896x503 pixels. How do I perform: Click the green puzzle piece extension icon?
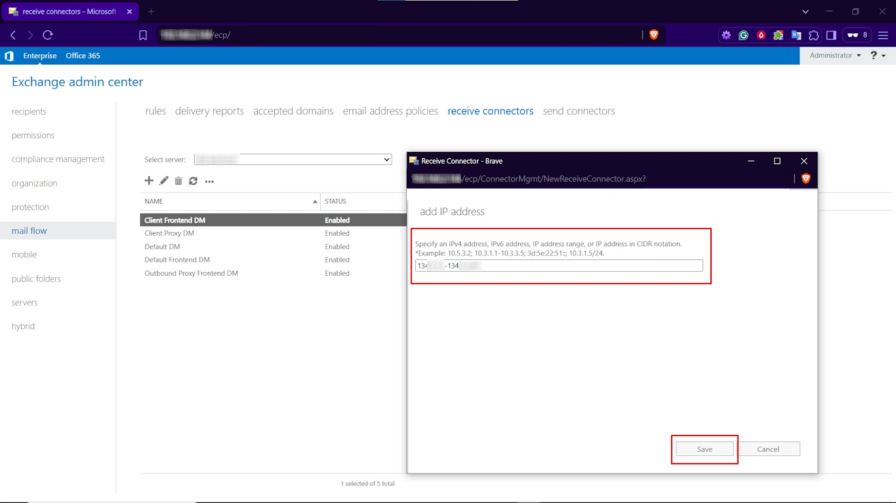click(779, 35)
